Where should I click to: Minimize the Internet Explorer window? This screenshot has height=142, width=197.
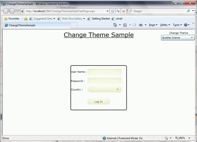(176, 3)
